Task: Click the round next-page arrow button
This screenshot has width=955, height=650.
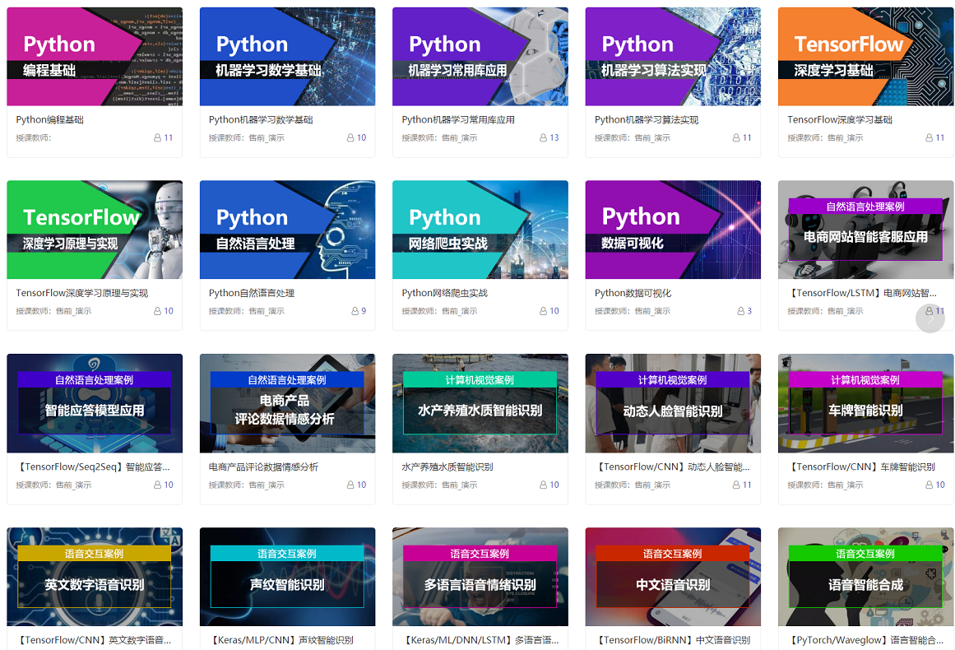Action: pos(930,318)
